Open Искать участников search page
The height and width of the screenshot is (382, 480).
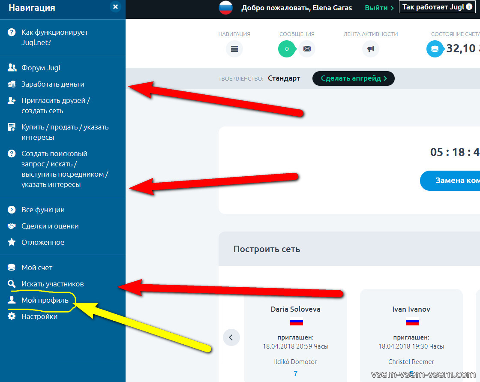[x=52, y=284]
